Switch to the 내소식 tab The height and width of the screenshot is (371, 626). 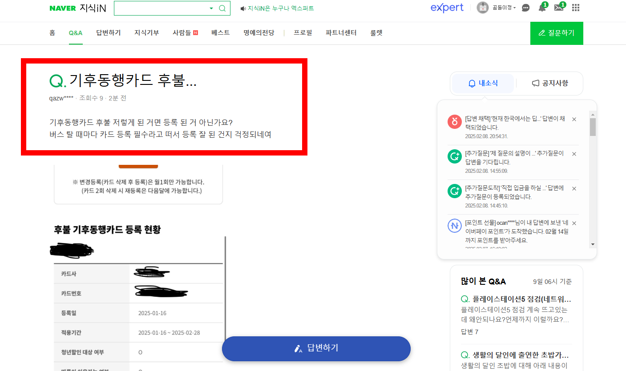click(483, 83)
